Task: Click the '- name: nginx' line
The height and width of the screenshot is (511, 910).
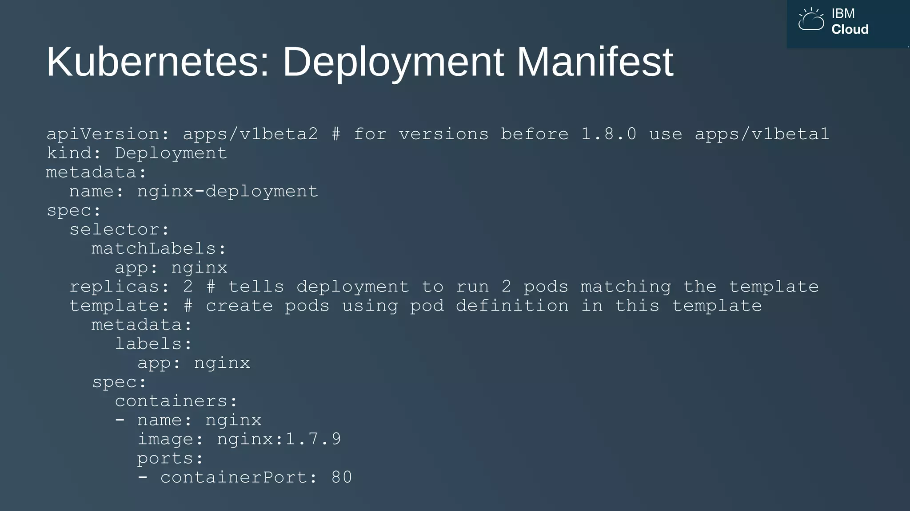Action: [x=188, y=420]
